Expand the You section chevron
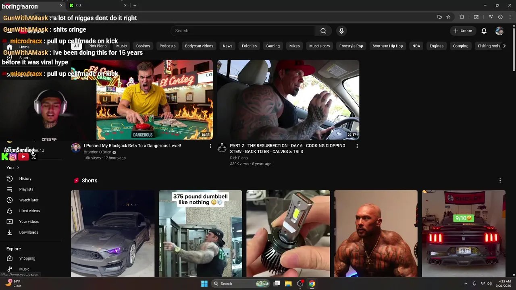The image size is (516, 290). [18, 168]
